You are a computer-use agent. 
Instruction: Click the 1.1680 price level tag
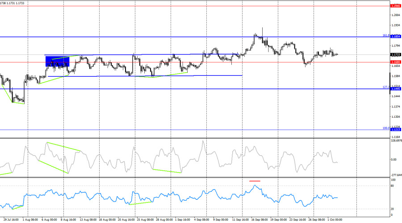coord(395,62)
